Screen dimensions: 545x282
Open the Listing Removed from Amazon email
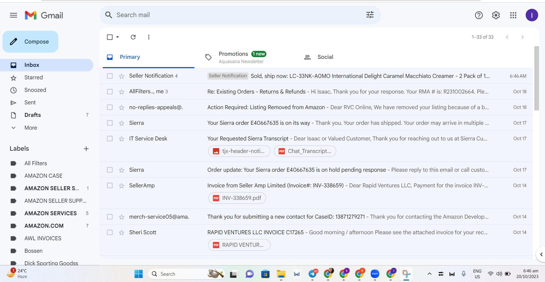[316, 107]
